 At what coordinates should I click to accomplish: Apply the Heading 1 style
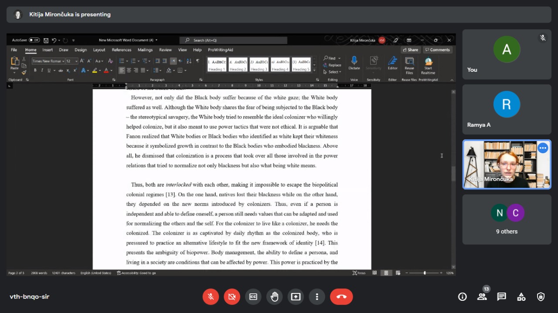pos(217,64)
